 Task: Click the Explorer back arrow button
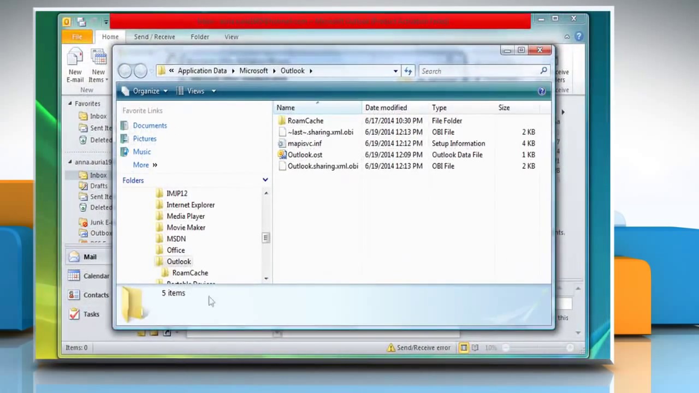[125, 71]
